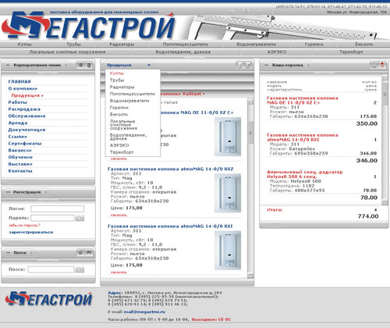Open Котлы in top navigation bar
Screen dimensions: 390x328
click(x=25, y=45)
